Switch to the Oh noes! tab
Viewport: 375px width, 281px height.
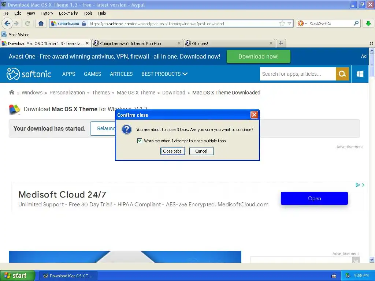click(230, 43)
